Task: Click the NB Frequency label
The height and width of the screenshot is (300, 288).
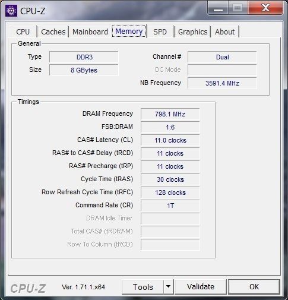Action: click(160, 83)
